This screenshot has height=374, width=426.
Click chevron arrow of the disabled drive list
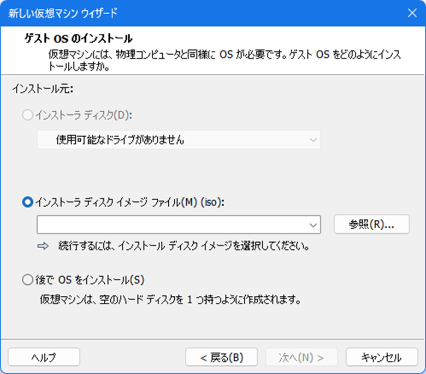(313, 140)
